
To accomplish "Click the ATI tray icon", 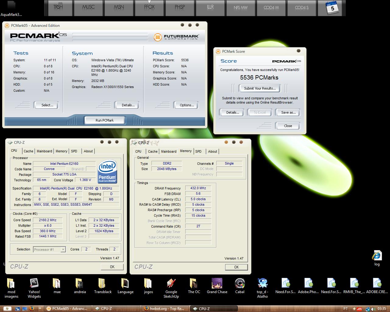I will [360, 309].
